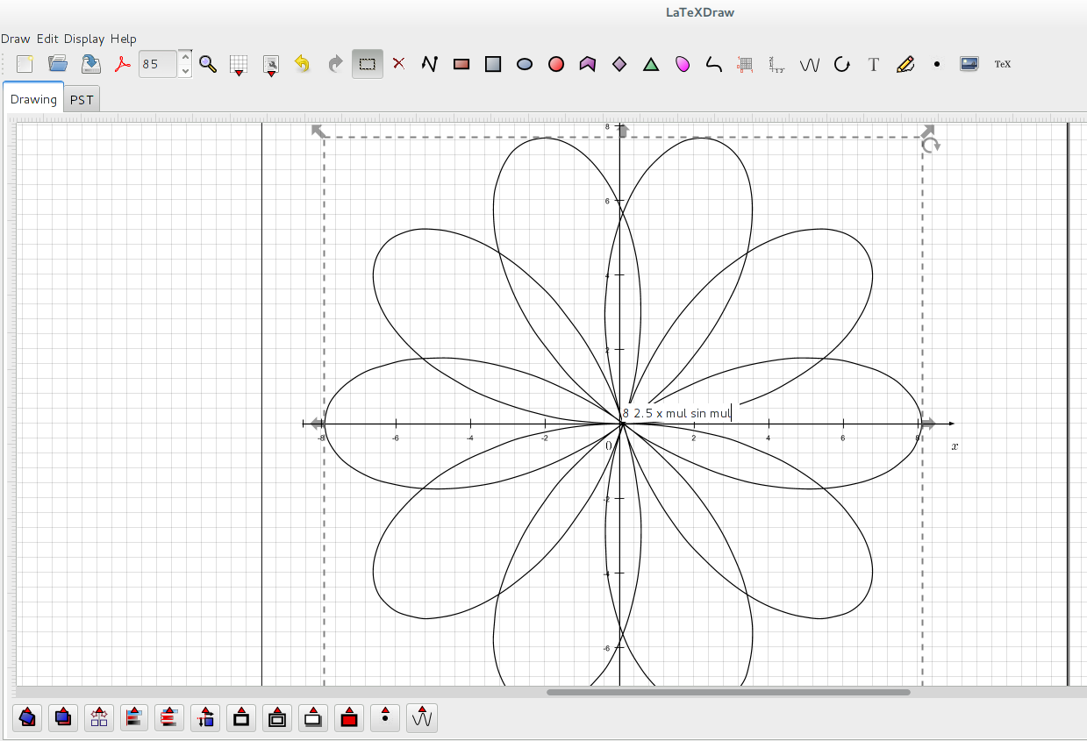Viewport: 1087px width, 741px height.
Task: Click the plot equation text field
Action: click(676, 413)
